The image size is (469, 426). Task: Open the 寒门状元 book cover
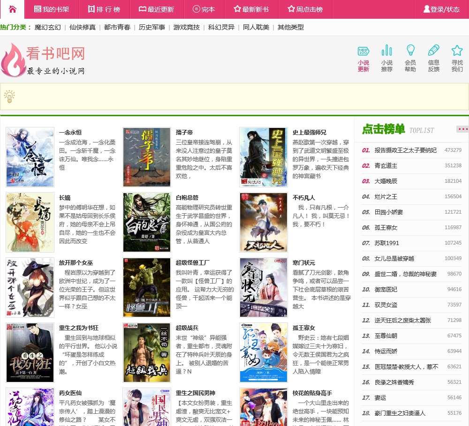pos(264,287)
